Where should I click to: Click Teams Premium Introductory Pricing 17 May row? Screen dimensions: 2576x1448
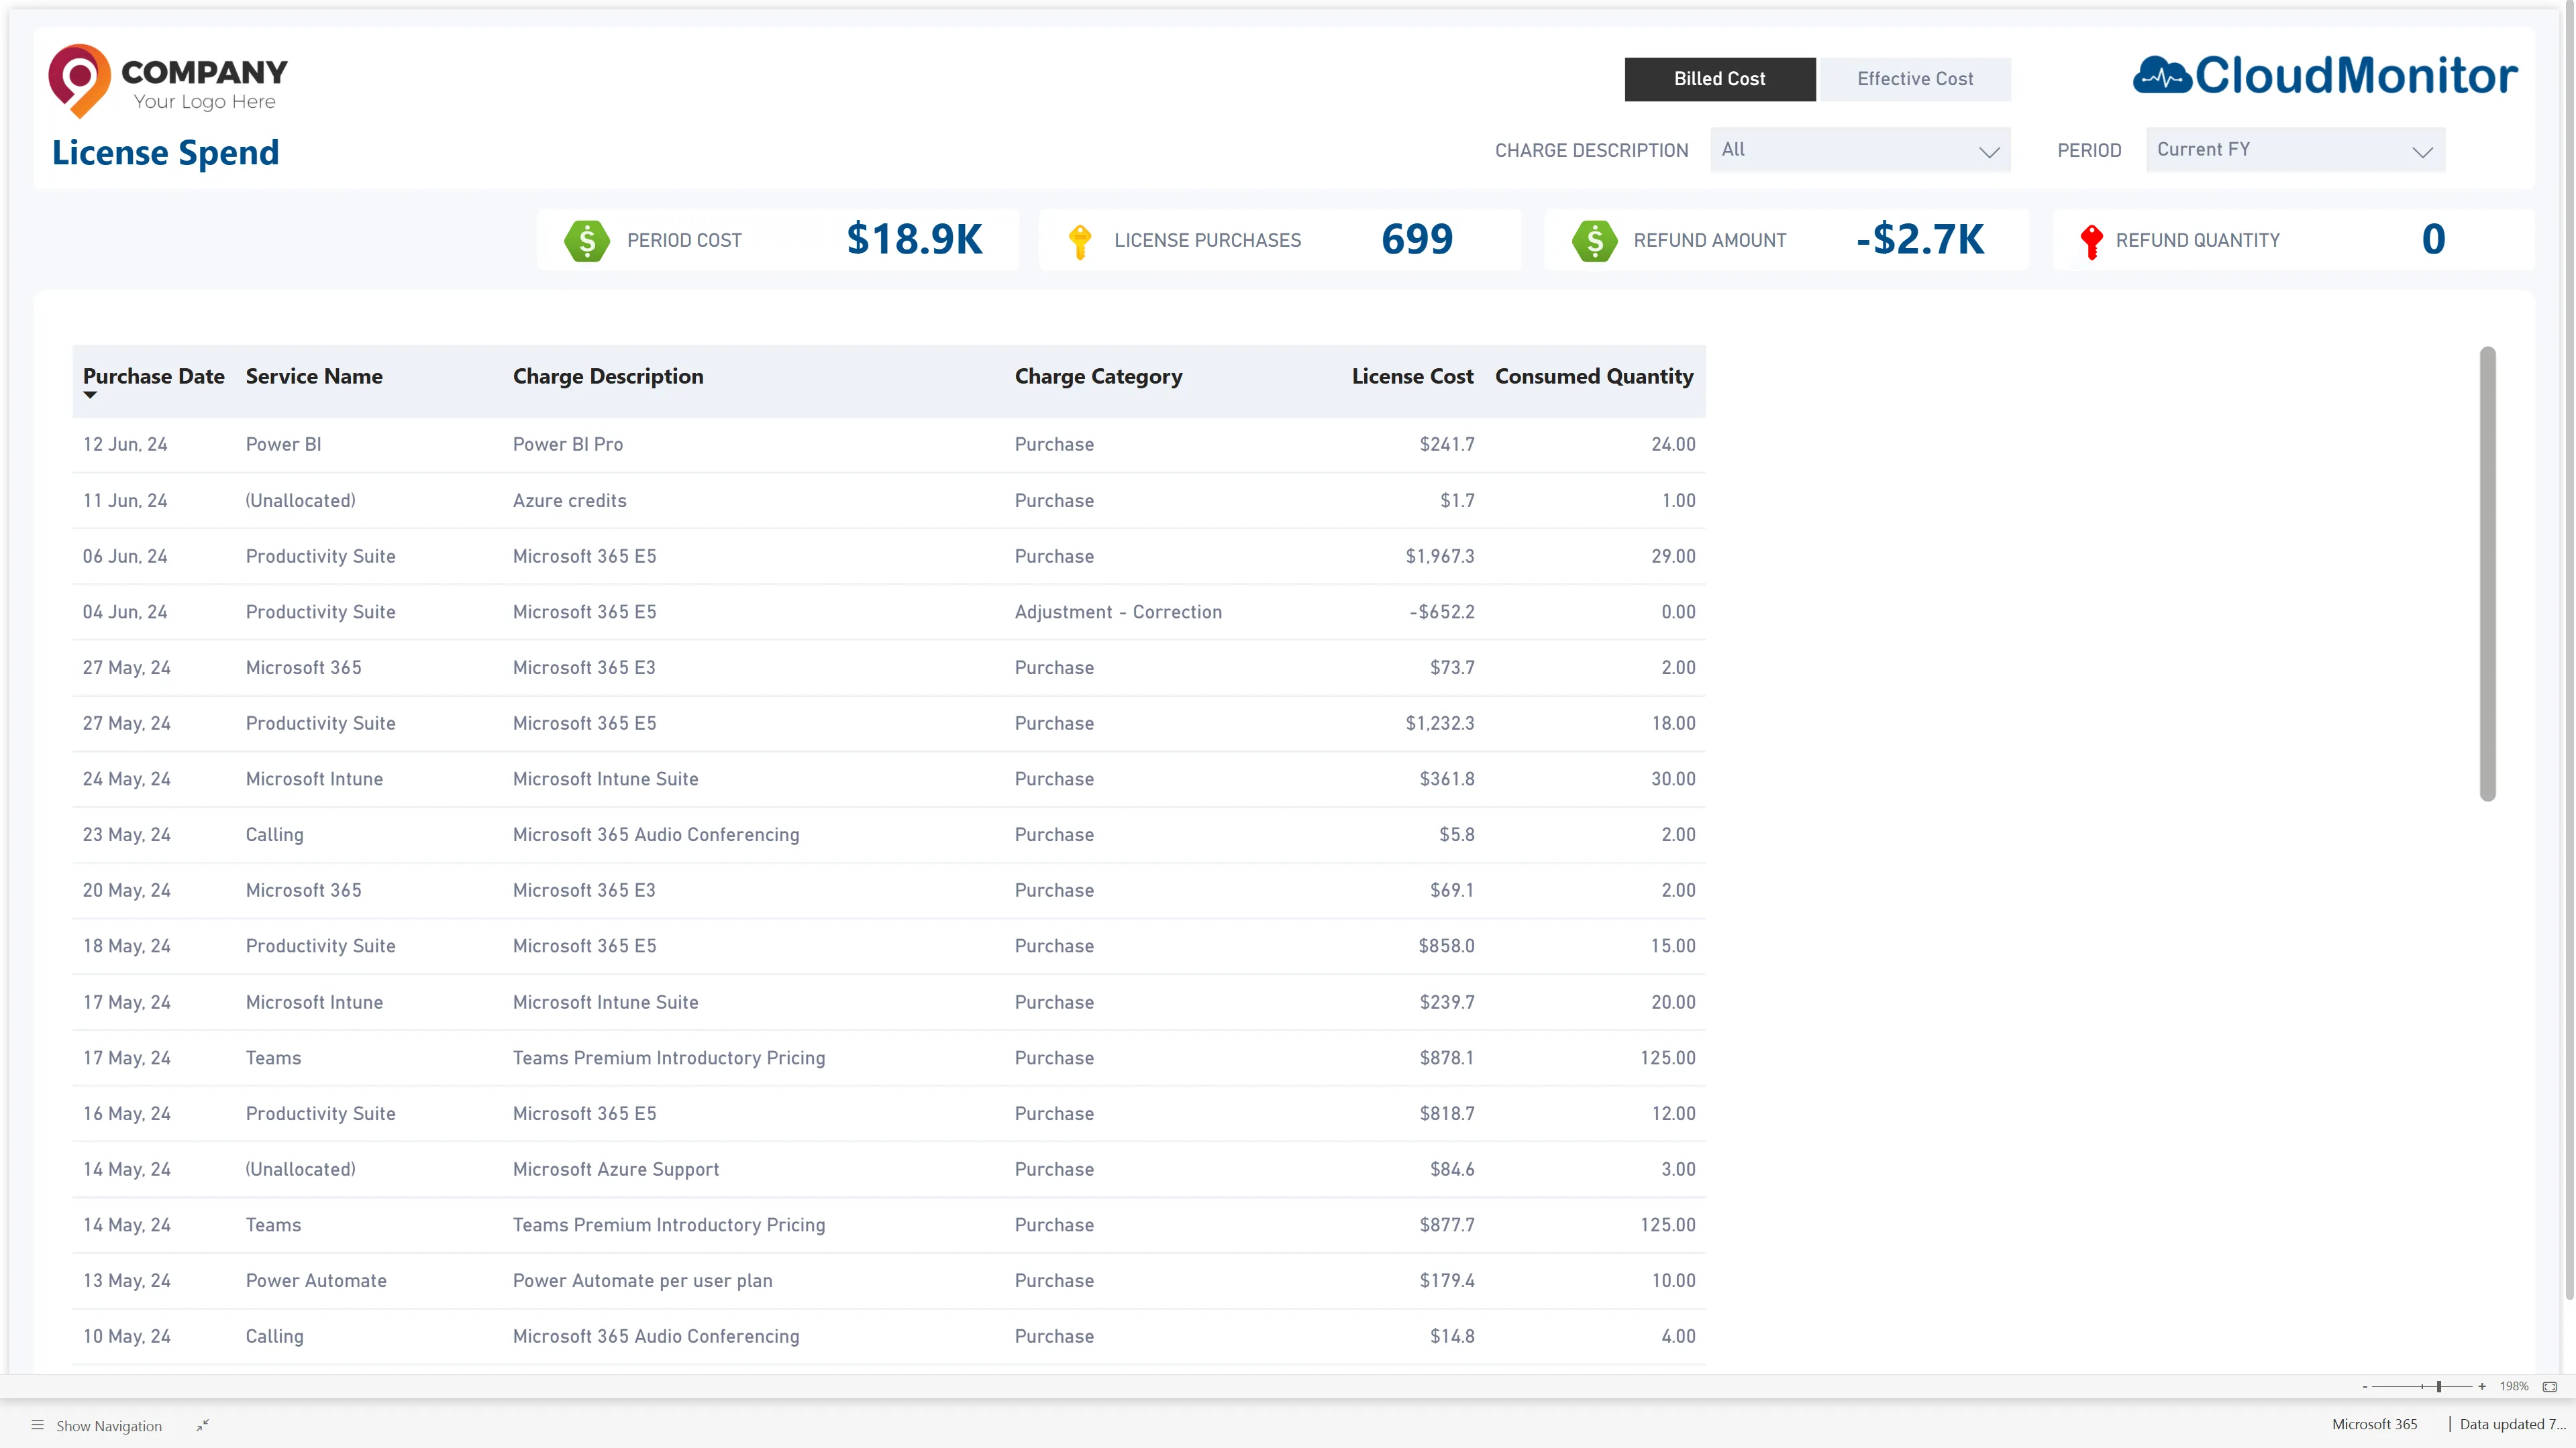[x=669, y=1058]
